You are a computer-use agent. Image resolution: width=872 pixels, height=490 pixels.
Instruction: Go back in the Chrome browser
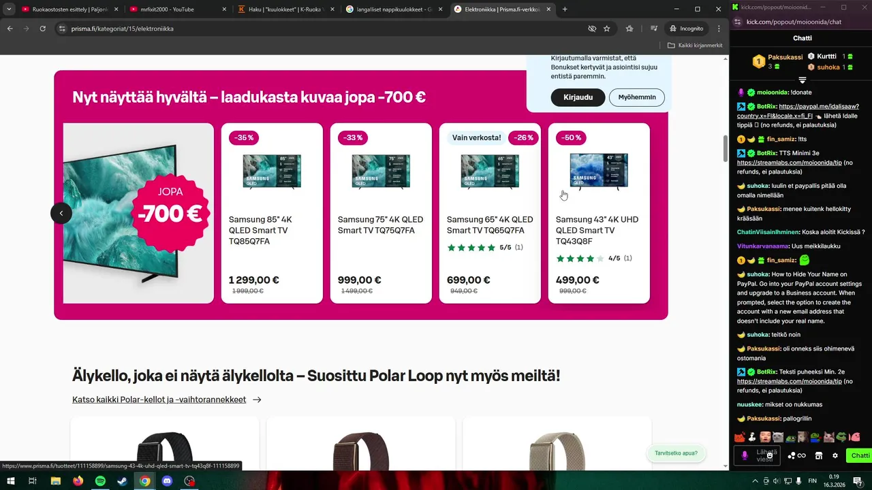[10, 29]
